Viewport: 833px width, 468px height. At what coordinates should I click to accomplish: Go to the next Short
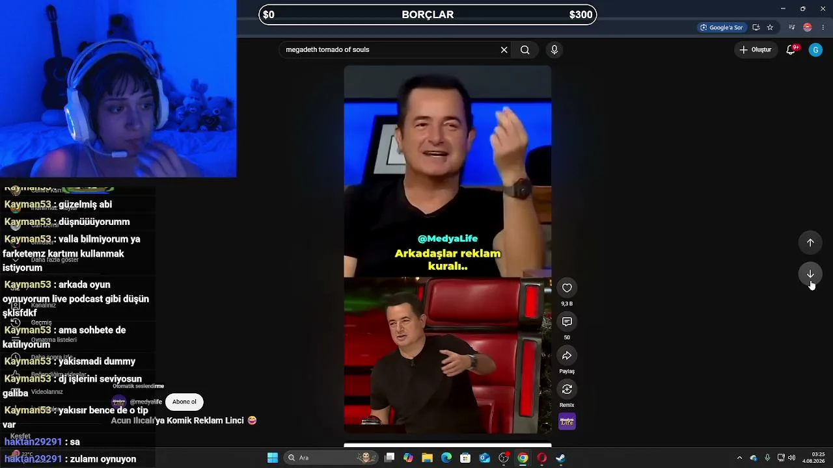pos(810,274)
